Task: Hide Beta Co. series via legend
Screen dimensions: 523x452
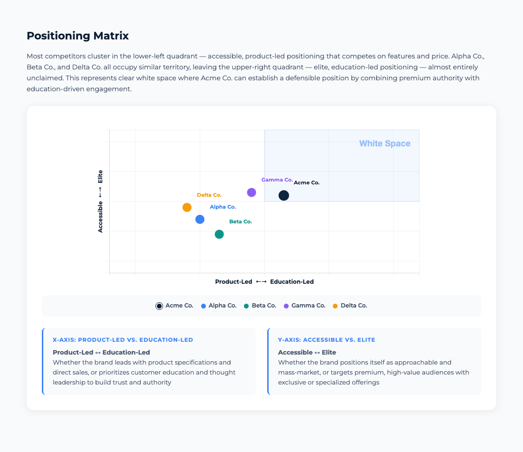Action: coord(260,306)
